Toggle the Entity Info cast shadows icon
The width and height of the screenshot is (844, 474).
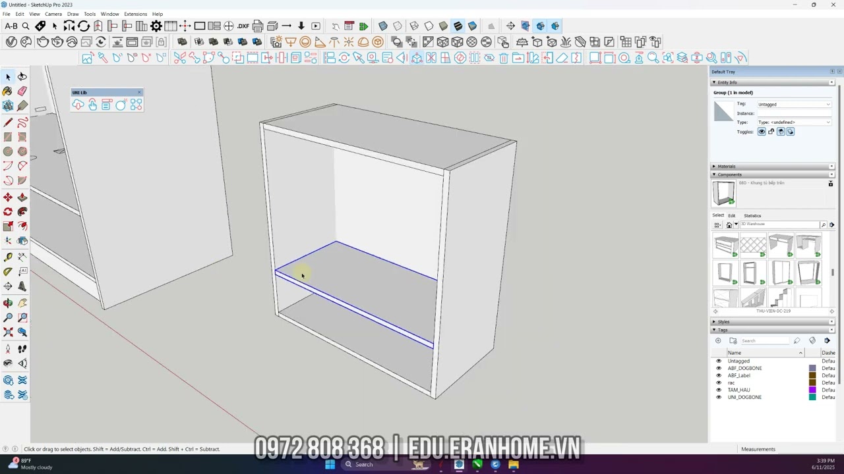pos(791,132)
